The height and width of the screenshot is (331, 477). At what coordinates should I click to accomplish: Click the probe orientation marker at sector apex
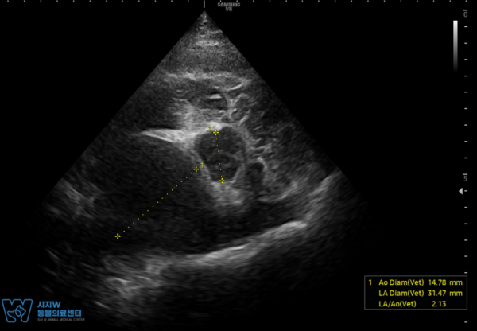[204, 4]
